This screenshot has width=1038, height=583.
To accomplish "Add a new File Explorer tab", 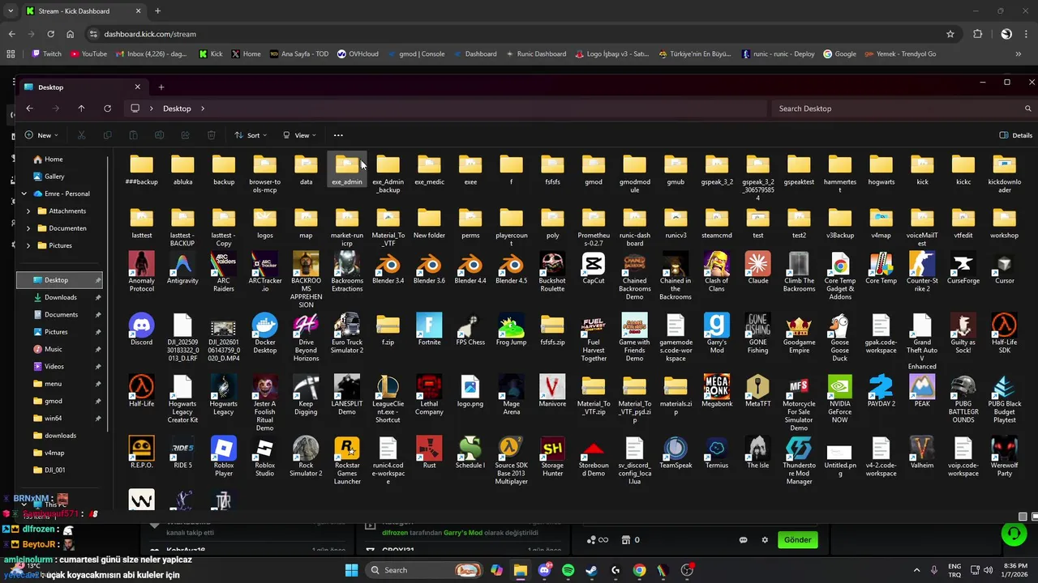I will [161, 87].
